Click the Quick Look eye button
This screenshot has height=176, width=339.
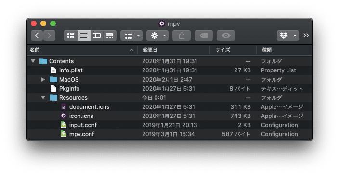click(226, 35)
